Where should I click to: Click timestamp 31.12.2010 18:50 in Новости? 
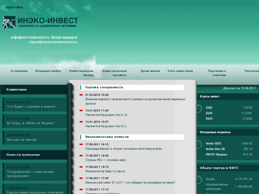(18, 167)
